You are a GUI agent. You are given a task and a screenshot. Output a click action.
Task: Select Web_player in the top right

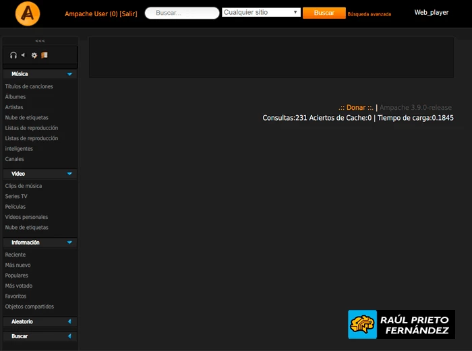[x=431, y=13]
